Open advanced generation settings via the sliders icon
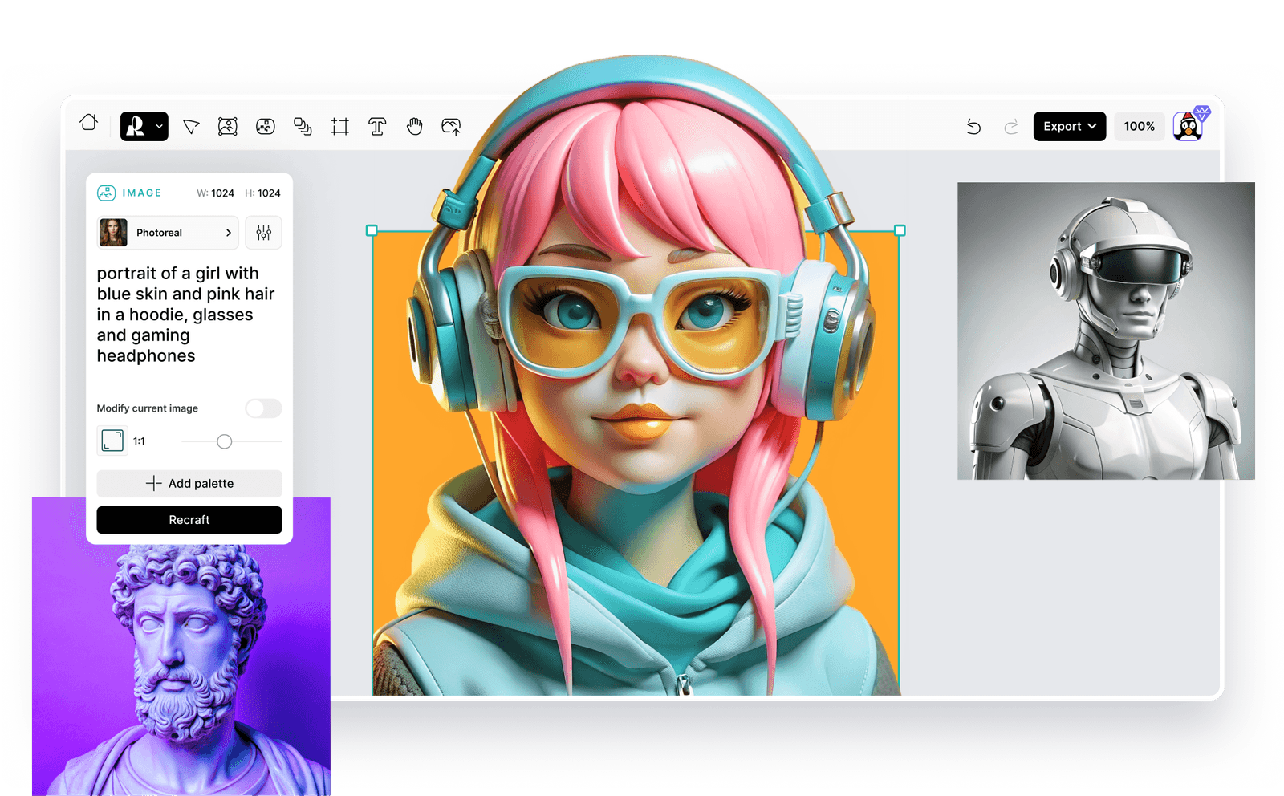This screenshot has height=796, width=1284. (x=263, y=233)
